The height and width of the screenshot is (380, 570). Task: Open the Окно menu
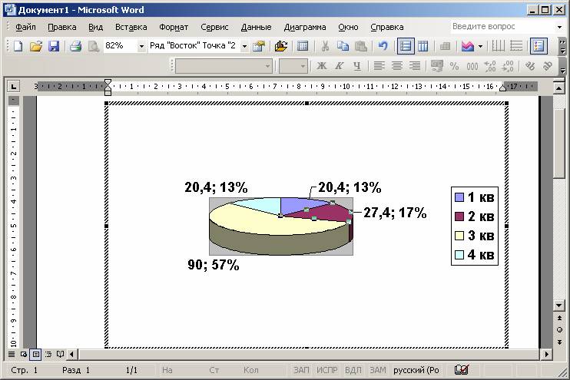click(x=348, y=27)
